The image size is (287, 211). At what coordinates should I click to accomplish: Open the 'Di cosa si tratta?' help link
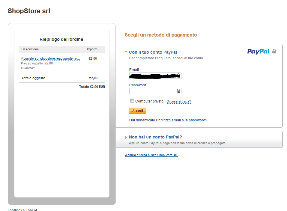tap(179, 102)
